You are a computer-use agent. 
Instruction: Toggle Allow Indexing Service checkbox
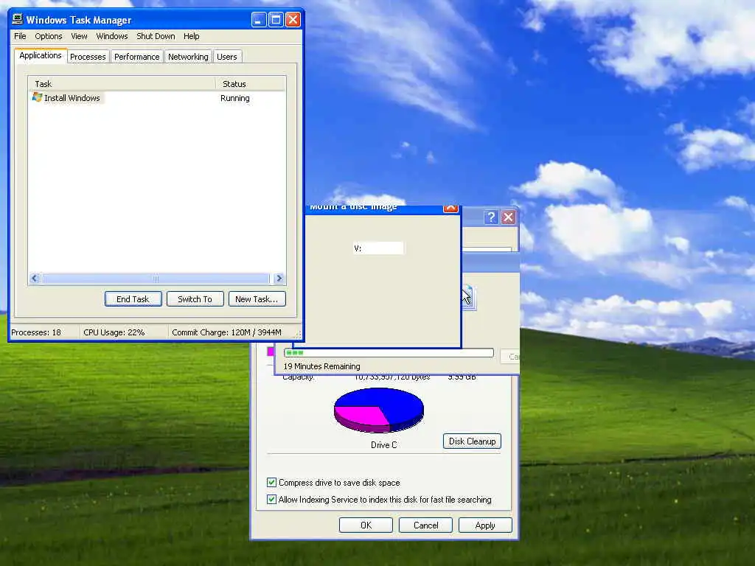point(271,499)
